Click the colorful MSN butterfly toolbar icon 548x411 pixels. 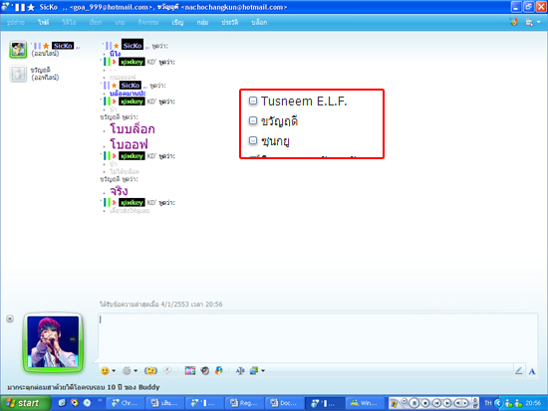[219, 371]
